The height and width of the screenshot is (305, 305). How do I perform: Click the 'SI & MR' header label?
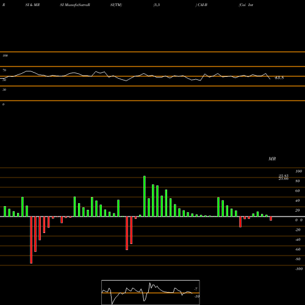click(32, 5)
